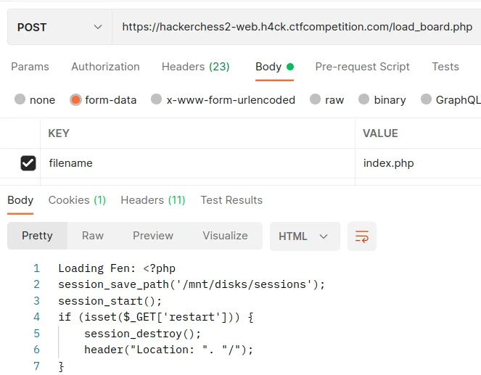The image size is (481, 375).
Task: Switch to Raw response view
Action: 93,236
